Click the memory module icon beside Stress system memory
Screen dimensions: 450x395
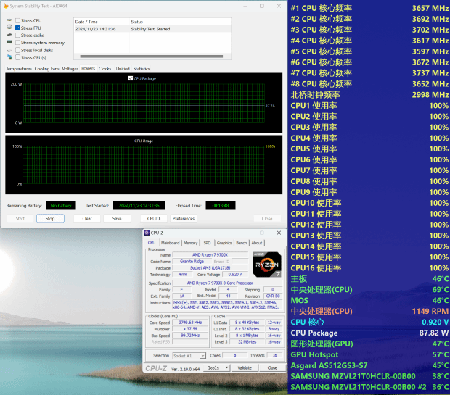9,42
